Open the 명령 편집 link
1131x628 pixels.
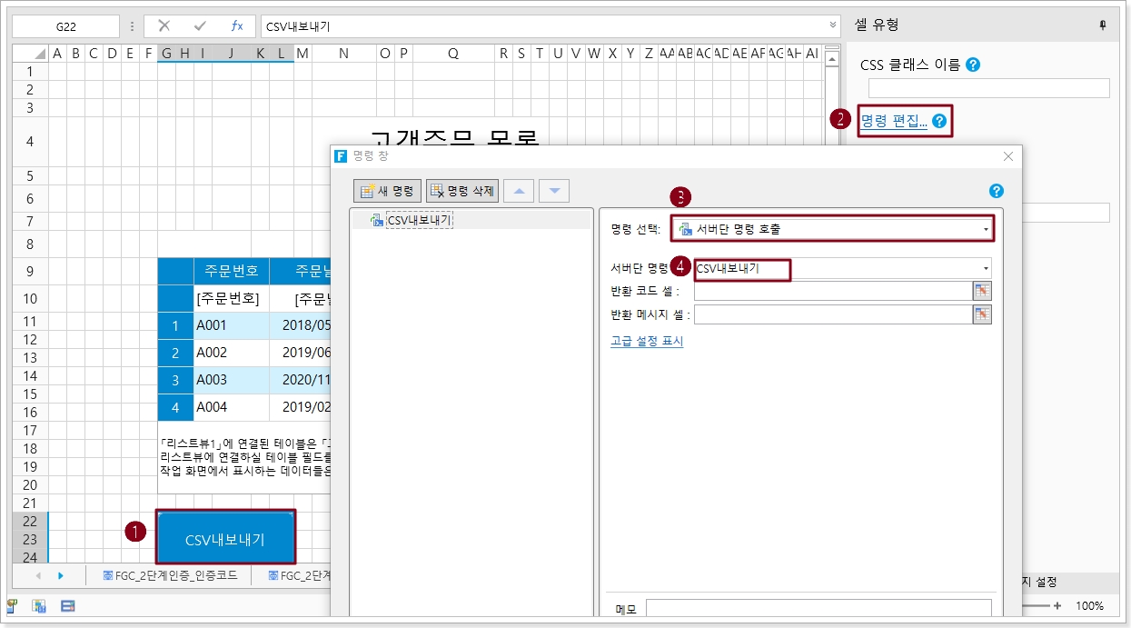[894, 121]
